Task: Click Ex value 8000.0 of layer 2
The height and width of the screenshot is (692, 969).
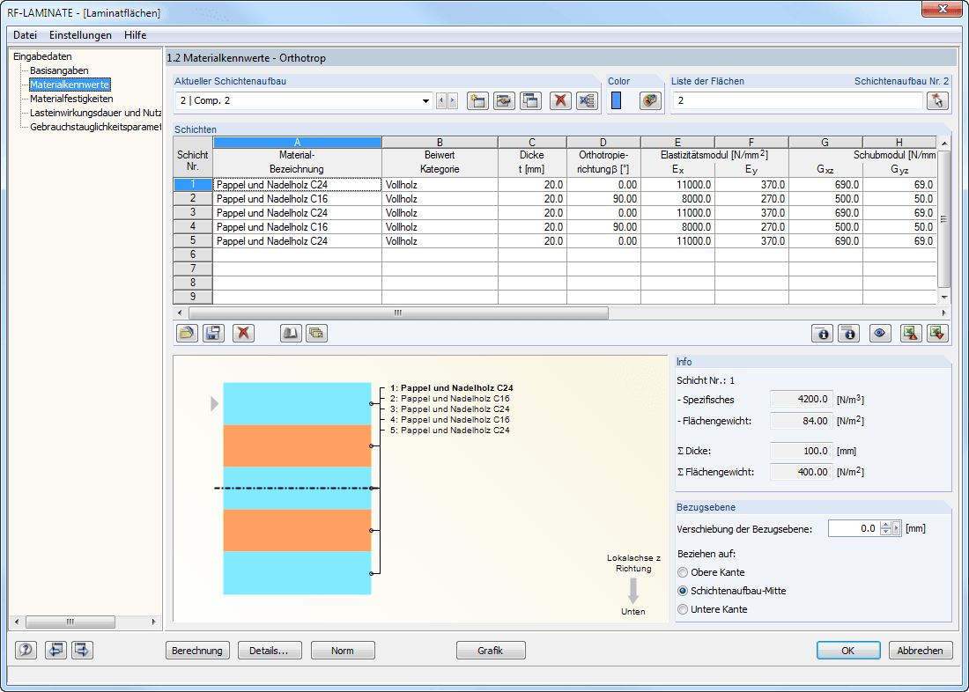Action: click(x=678, y=199)
